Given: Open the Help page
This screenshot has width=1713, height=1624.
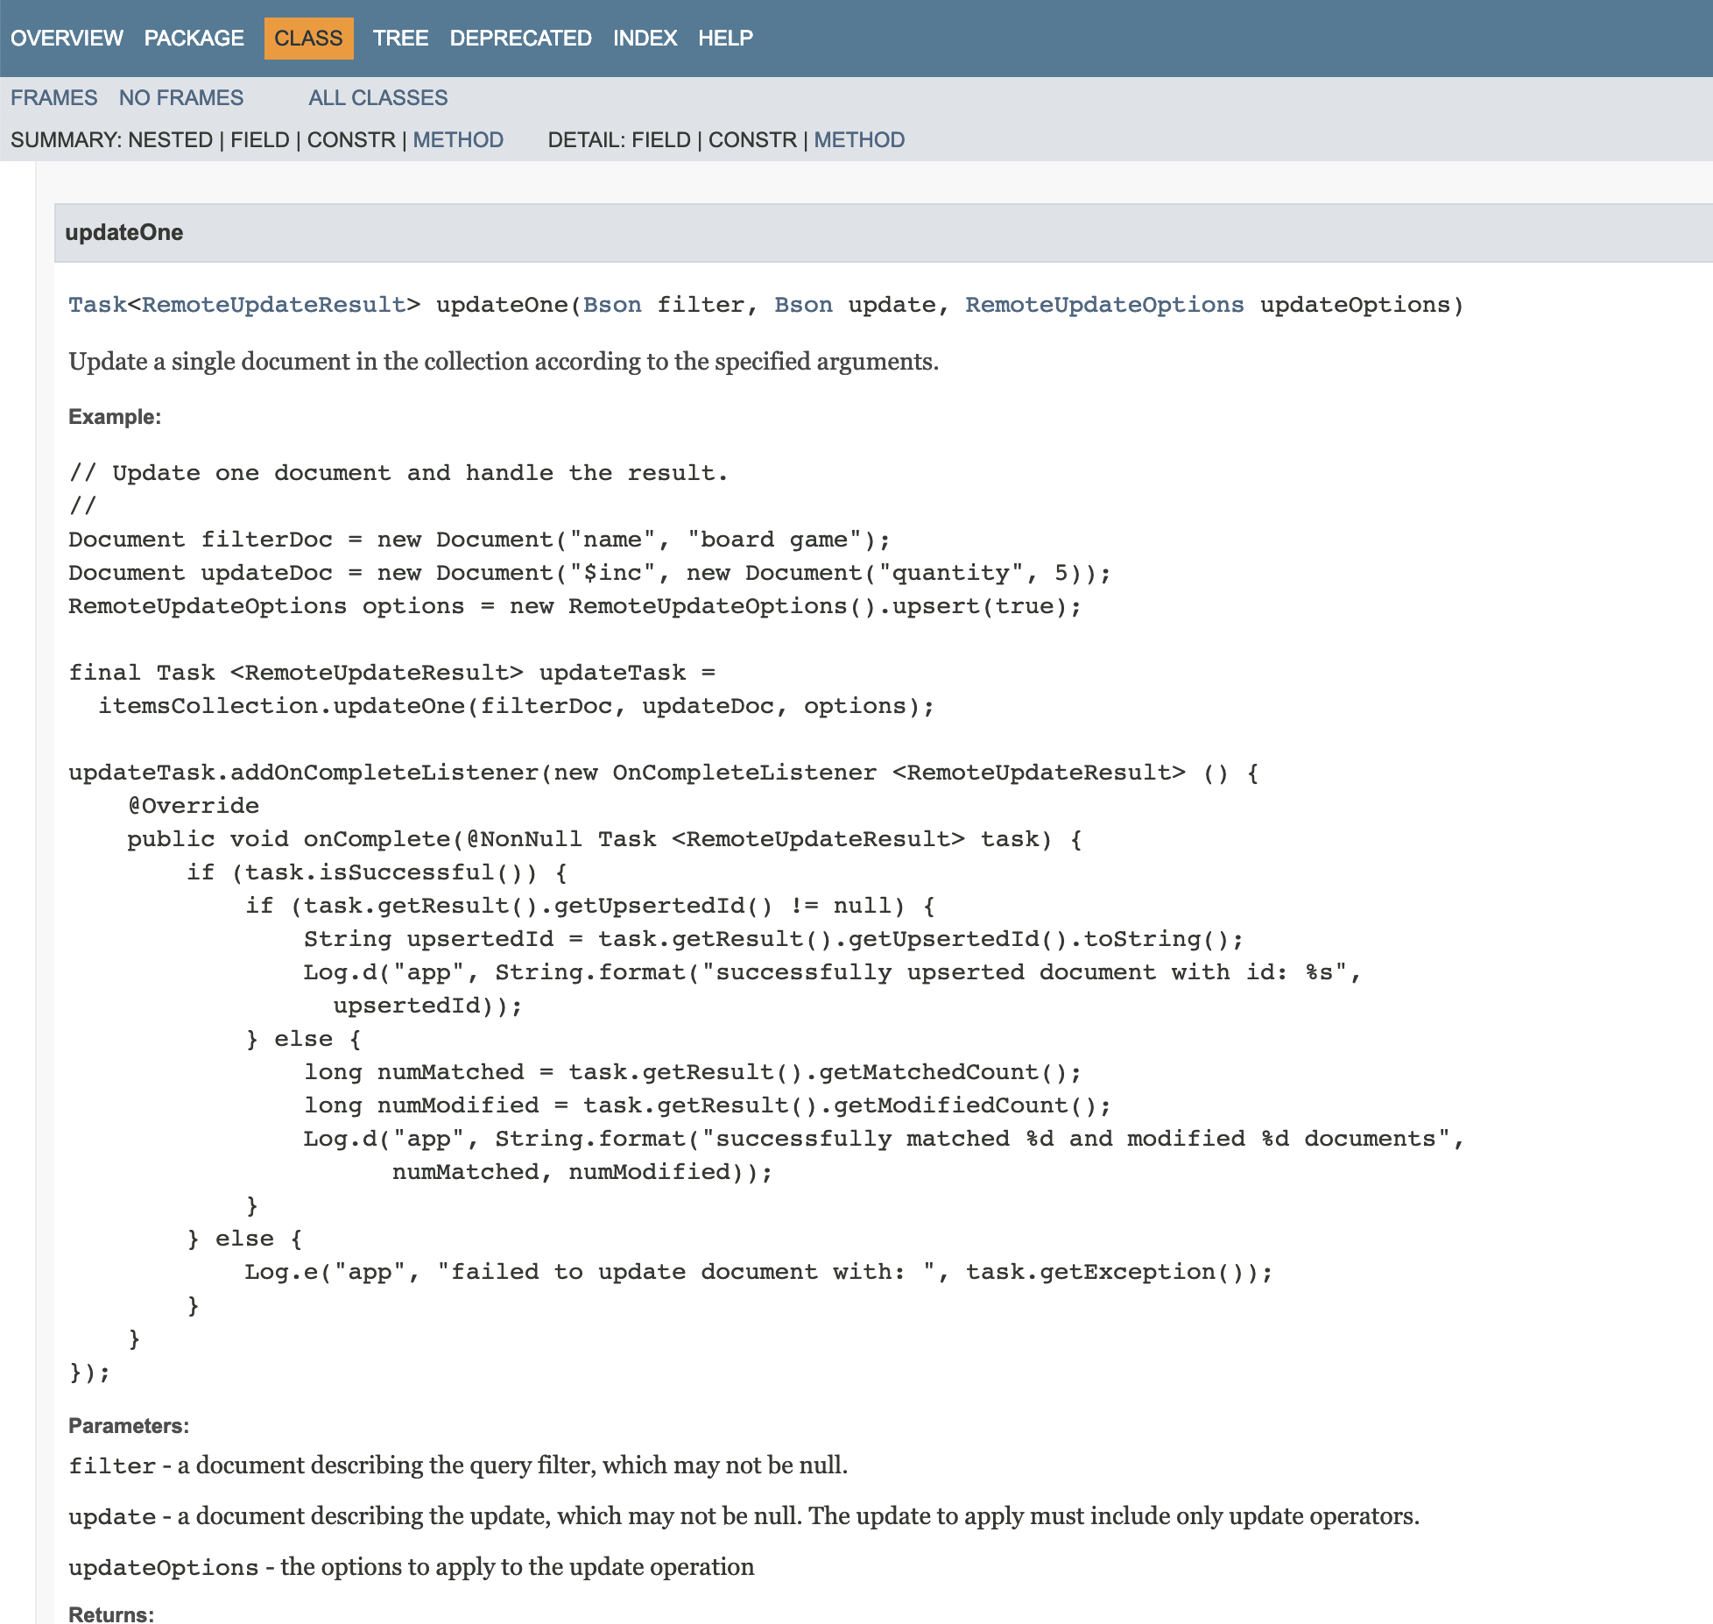Looking at the screenshot, I should 725,38.
